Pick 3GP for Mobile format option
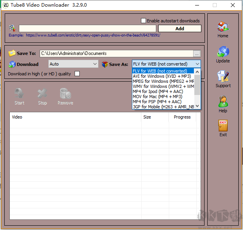243x230 pixels. pos(163,107)
